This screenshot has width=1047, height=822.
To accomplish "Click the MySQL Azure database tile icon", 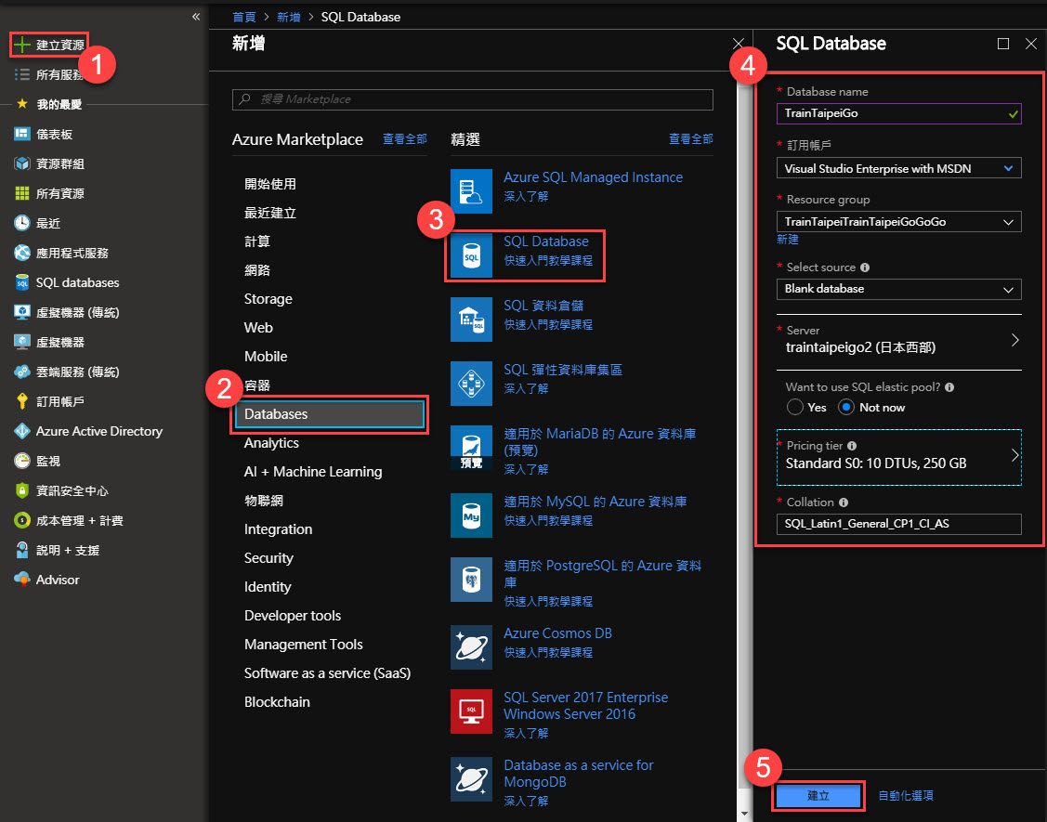I will pos(471,515).
